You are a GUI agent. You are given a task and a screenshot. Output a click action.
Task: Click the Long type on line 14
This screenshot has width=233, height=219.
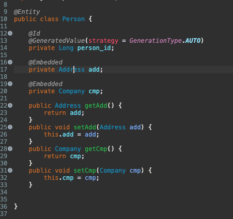pos(66,48)
